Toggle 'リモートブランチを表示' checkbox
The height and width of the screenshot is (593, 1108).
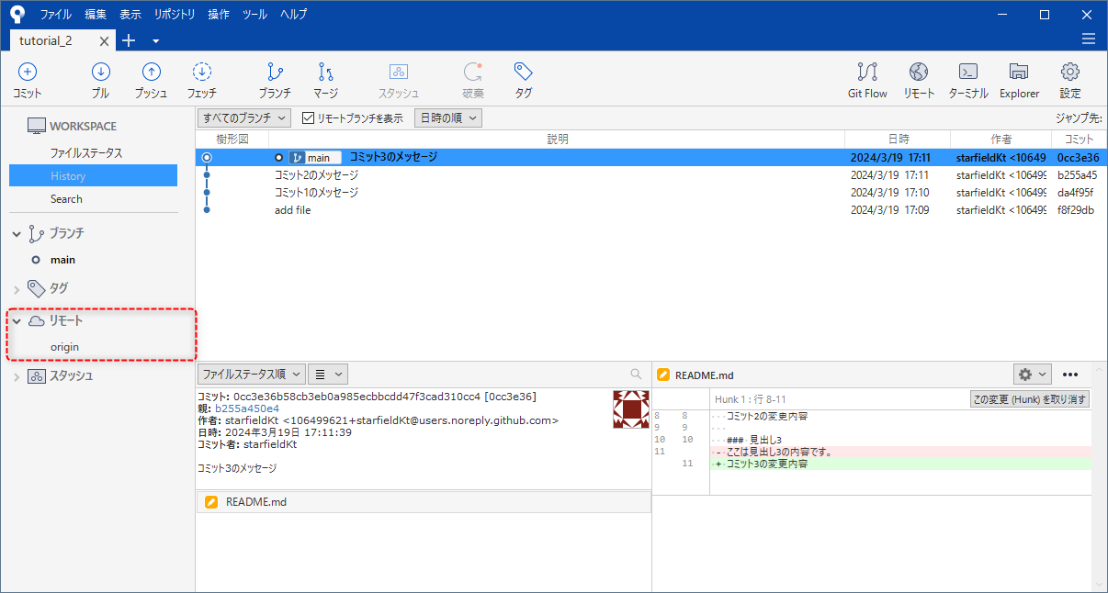(x=308, y=118)
